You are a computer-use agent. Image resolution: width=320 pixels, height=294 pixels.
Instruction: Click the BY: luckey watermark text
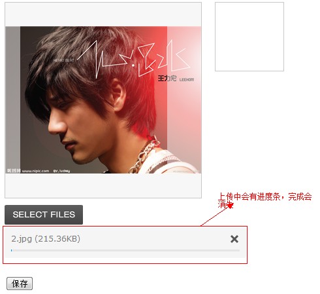(61, 171)
